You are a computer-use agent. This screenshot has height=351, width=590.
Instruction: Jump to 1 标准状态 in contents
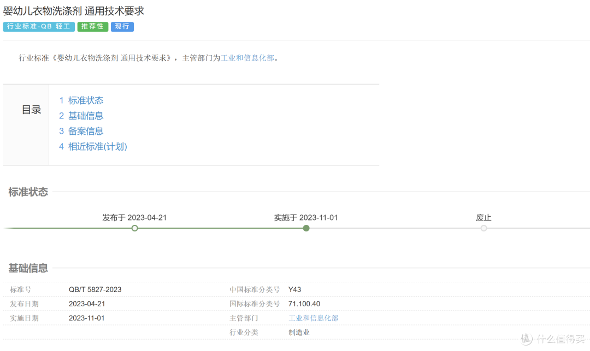click(81, 100)
